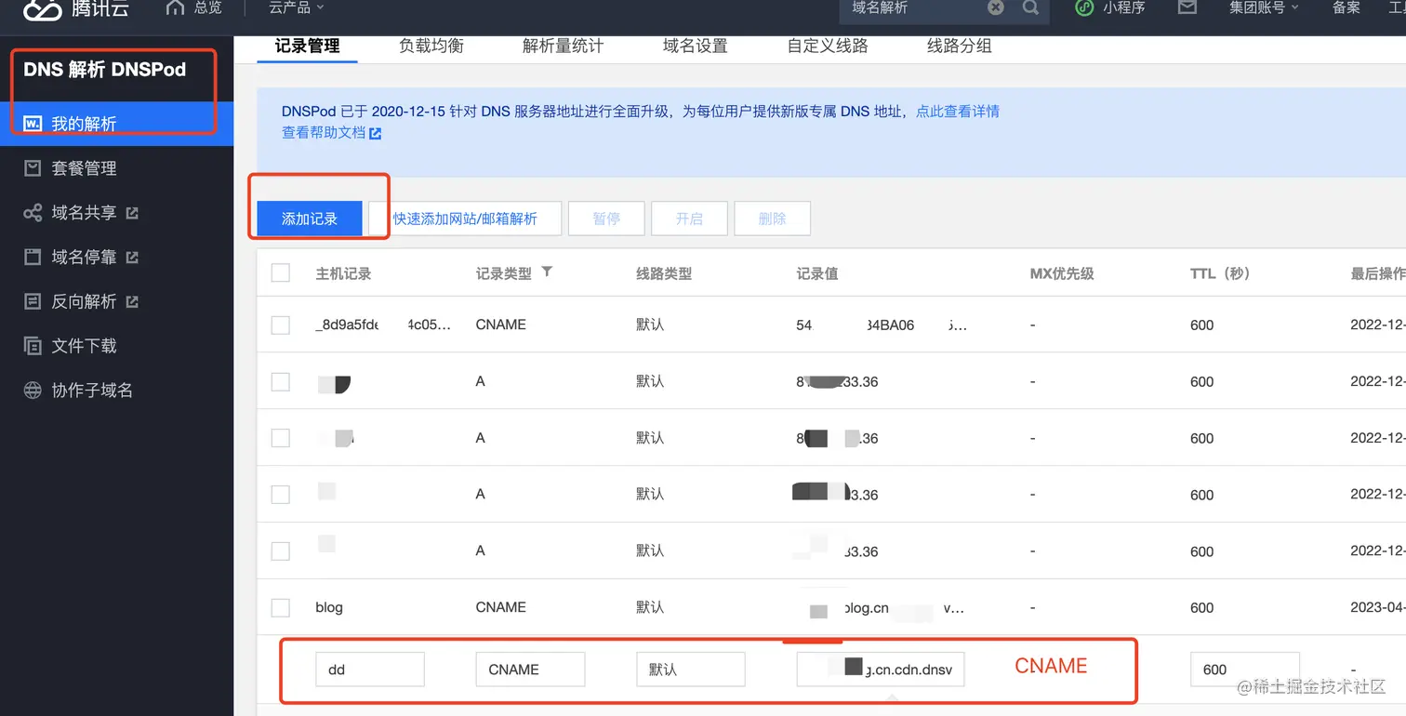Check the _8d9a5fd CNAME record row
Screen dimensions: 1406x716
click(281, 325)
